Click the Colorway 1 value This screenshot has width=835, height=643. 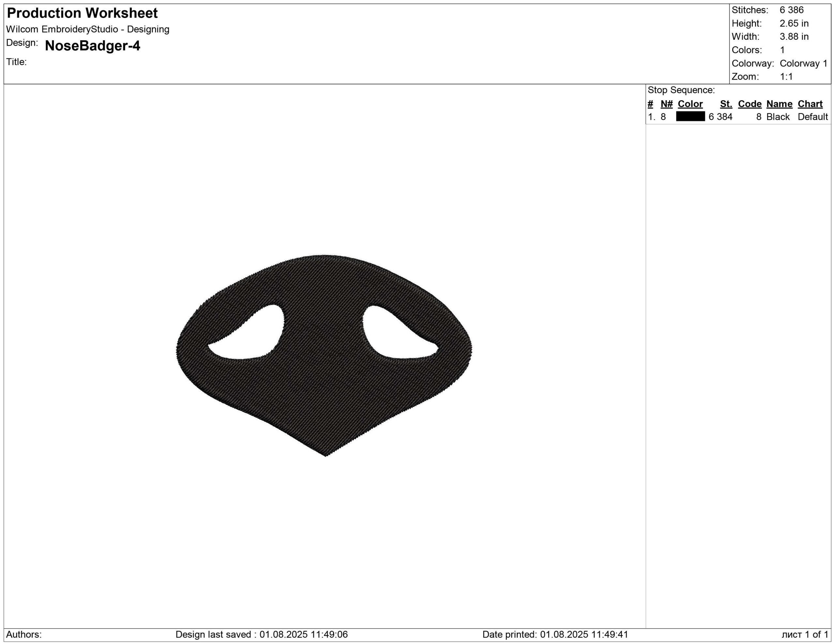(x=803, y=64)
